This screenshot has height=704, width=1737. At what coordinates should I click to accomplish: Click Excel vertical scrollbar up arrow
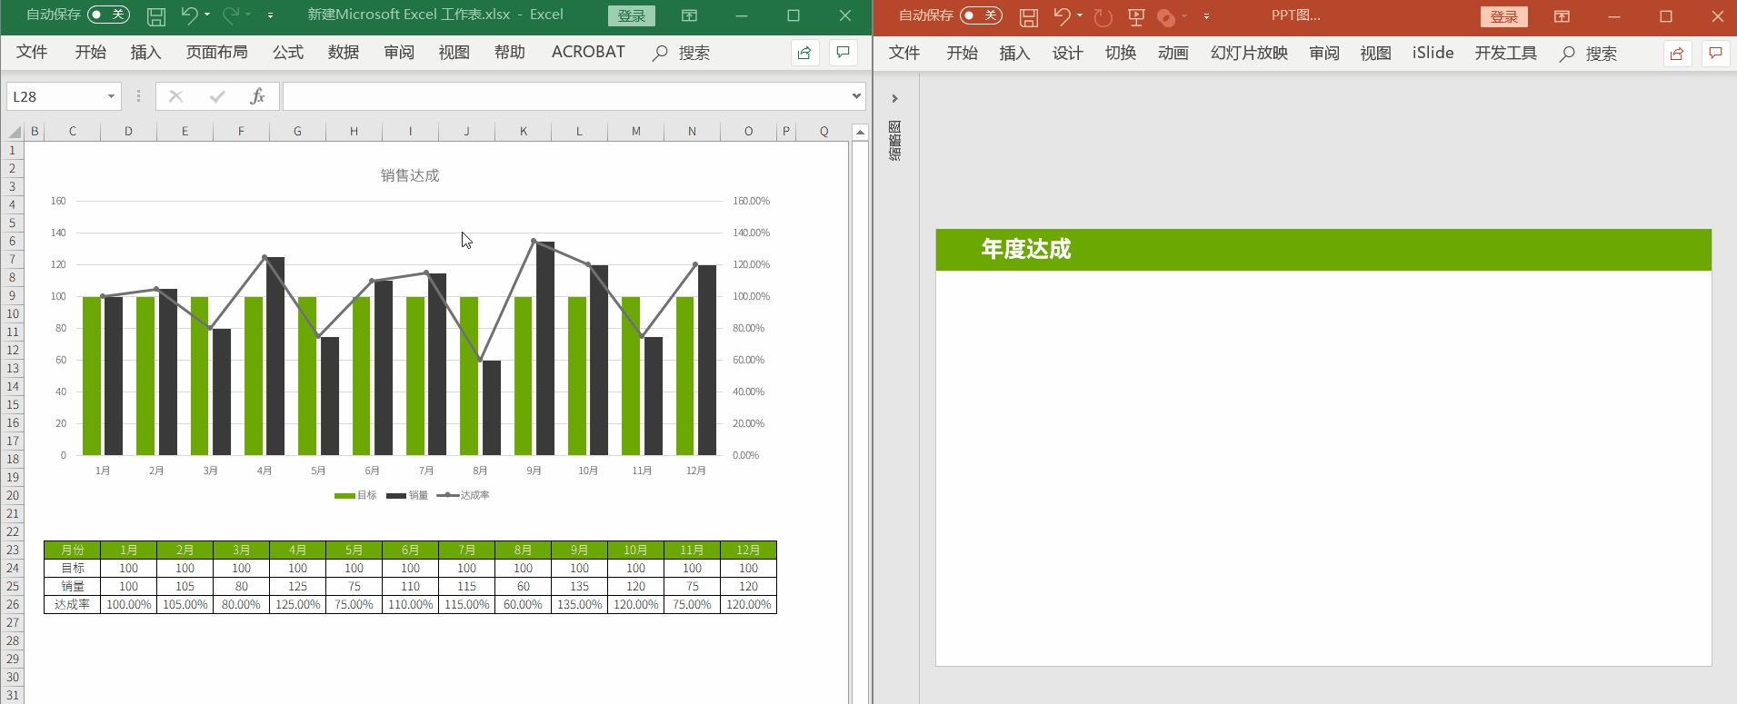(860, 132)
